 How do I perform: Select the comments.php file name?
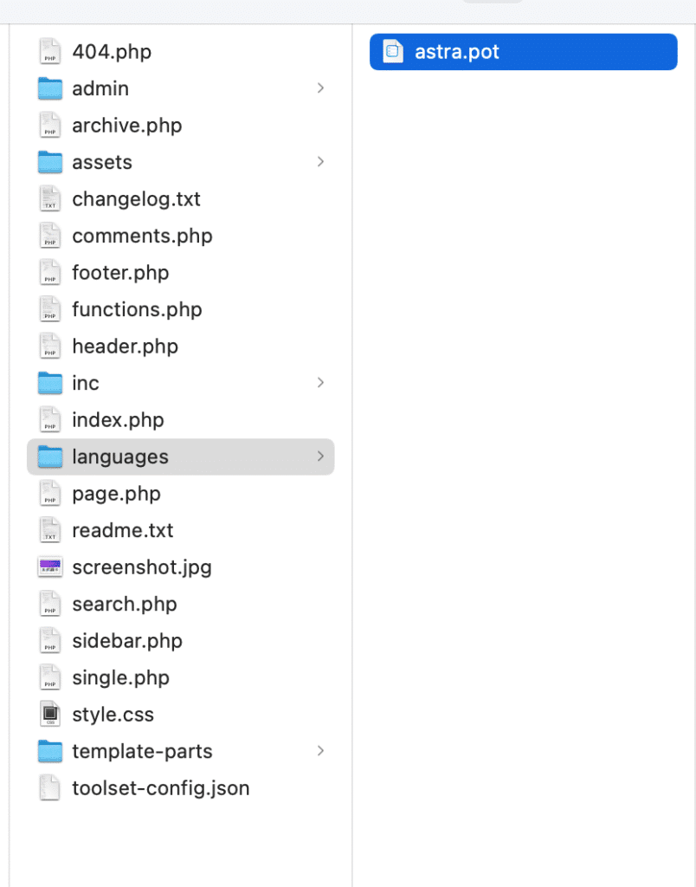click(x=142, y=236)
